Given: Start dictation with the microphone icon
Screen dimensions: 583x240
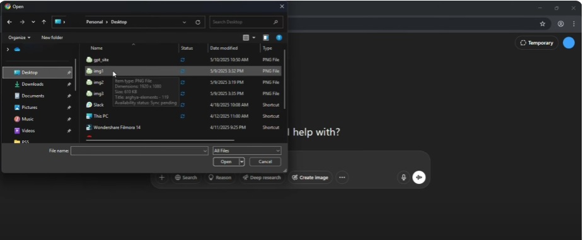Looking at the screenshot, I should pyautogui.click(x=403, y=178).
